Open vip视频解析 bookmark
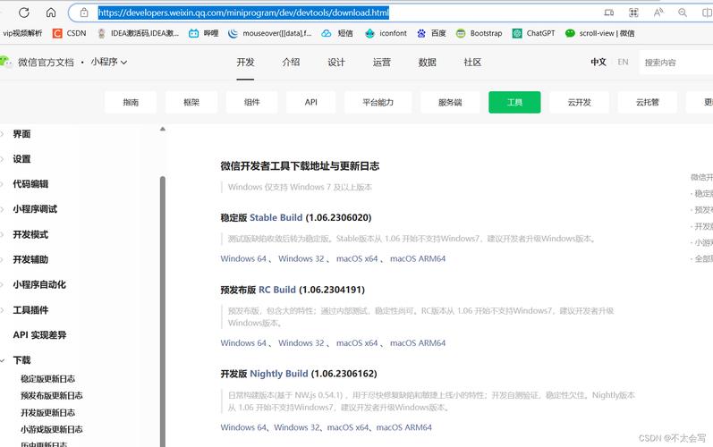 click(x=22, y=33)
